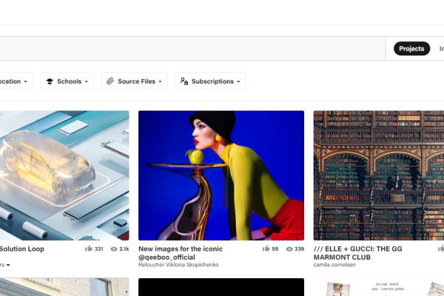Open "New images for the iconic @qeeboo_official" title
The width and height of the screenshot is (444, 296).
181,254
